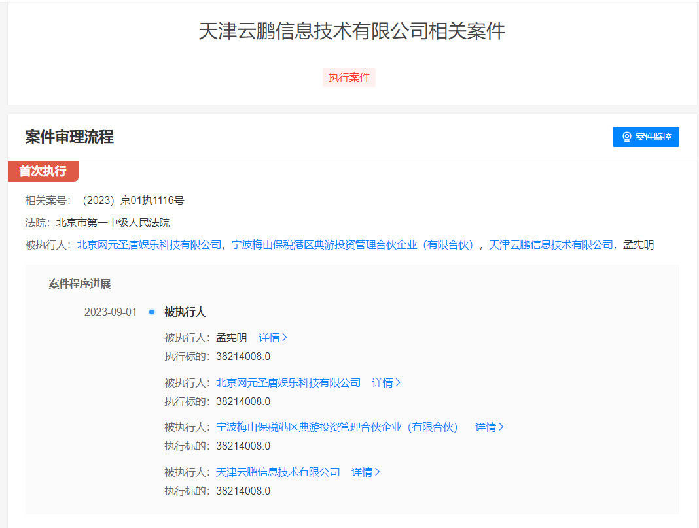Open 天津云鹏信息技术有限公司 link in header 被执行人 row

[x=551, y=245]
